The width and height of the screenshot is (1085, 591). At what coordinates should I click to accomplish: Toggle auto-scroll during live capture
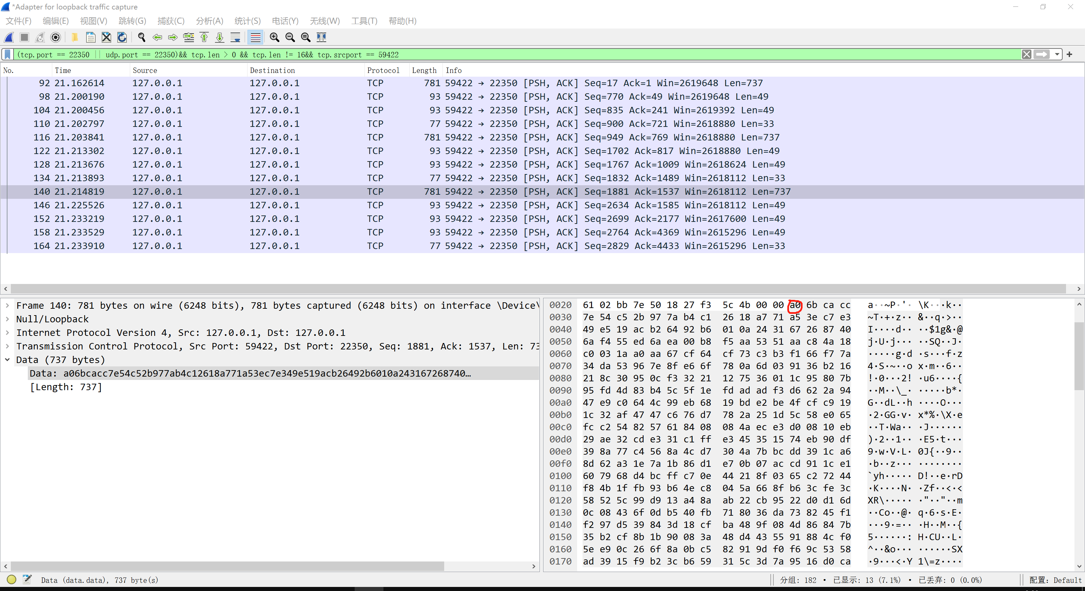click(235, 38)
